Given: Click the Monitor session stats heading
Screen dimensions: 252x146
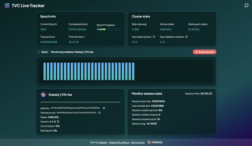Looking at the screenshot, I should (x=147, y=94).
